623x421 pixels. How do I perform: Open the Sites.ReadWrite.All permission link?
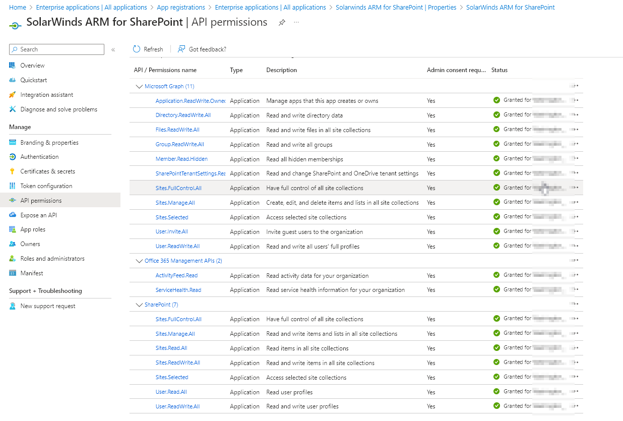tap(178, 363)
